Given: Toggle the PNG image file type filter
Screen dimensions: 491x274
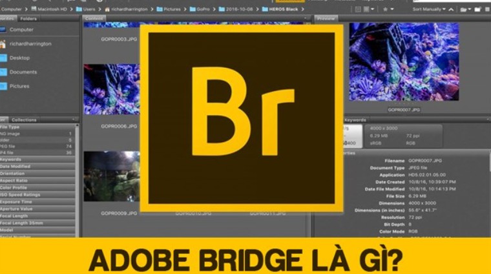Looking at the screenshot, I should tap(36, 134).
